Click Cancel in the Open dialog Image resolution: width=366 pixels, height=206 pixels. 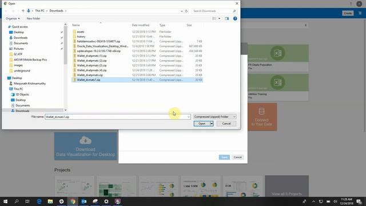click(x=226, y=124)
